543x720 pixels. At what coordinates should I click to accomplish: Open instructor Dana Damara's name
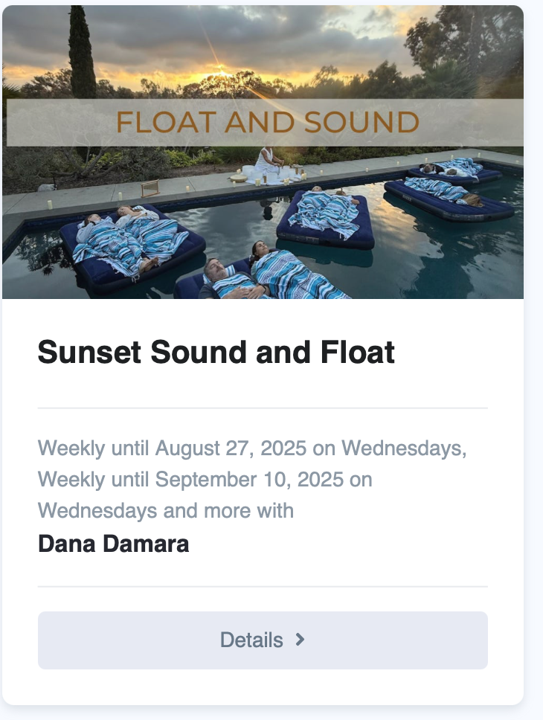coord(114,544)
